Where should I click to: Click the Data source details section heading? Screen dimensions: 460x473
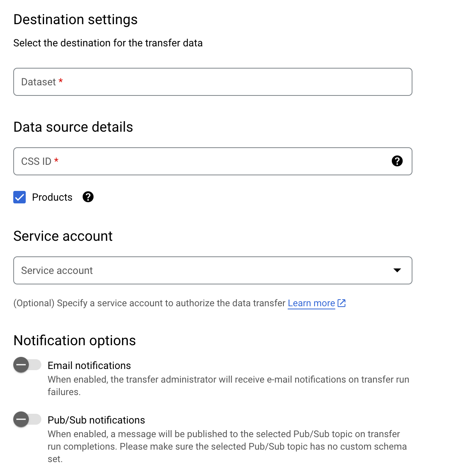(73, 127)
